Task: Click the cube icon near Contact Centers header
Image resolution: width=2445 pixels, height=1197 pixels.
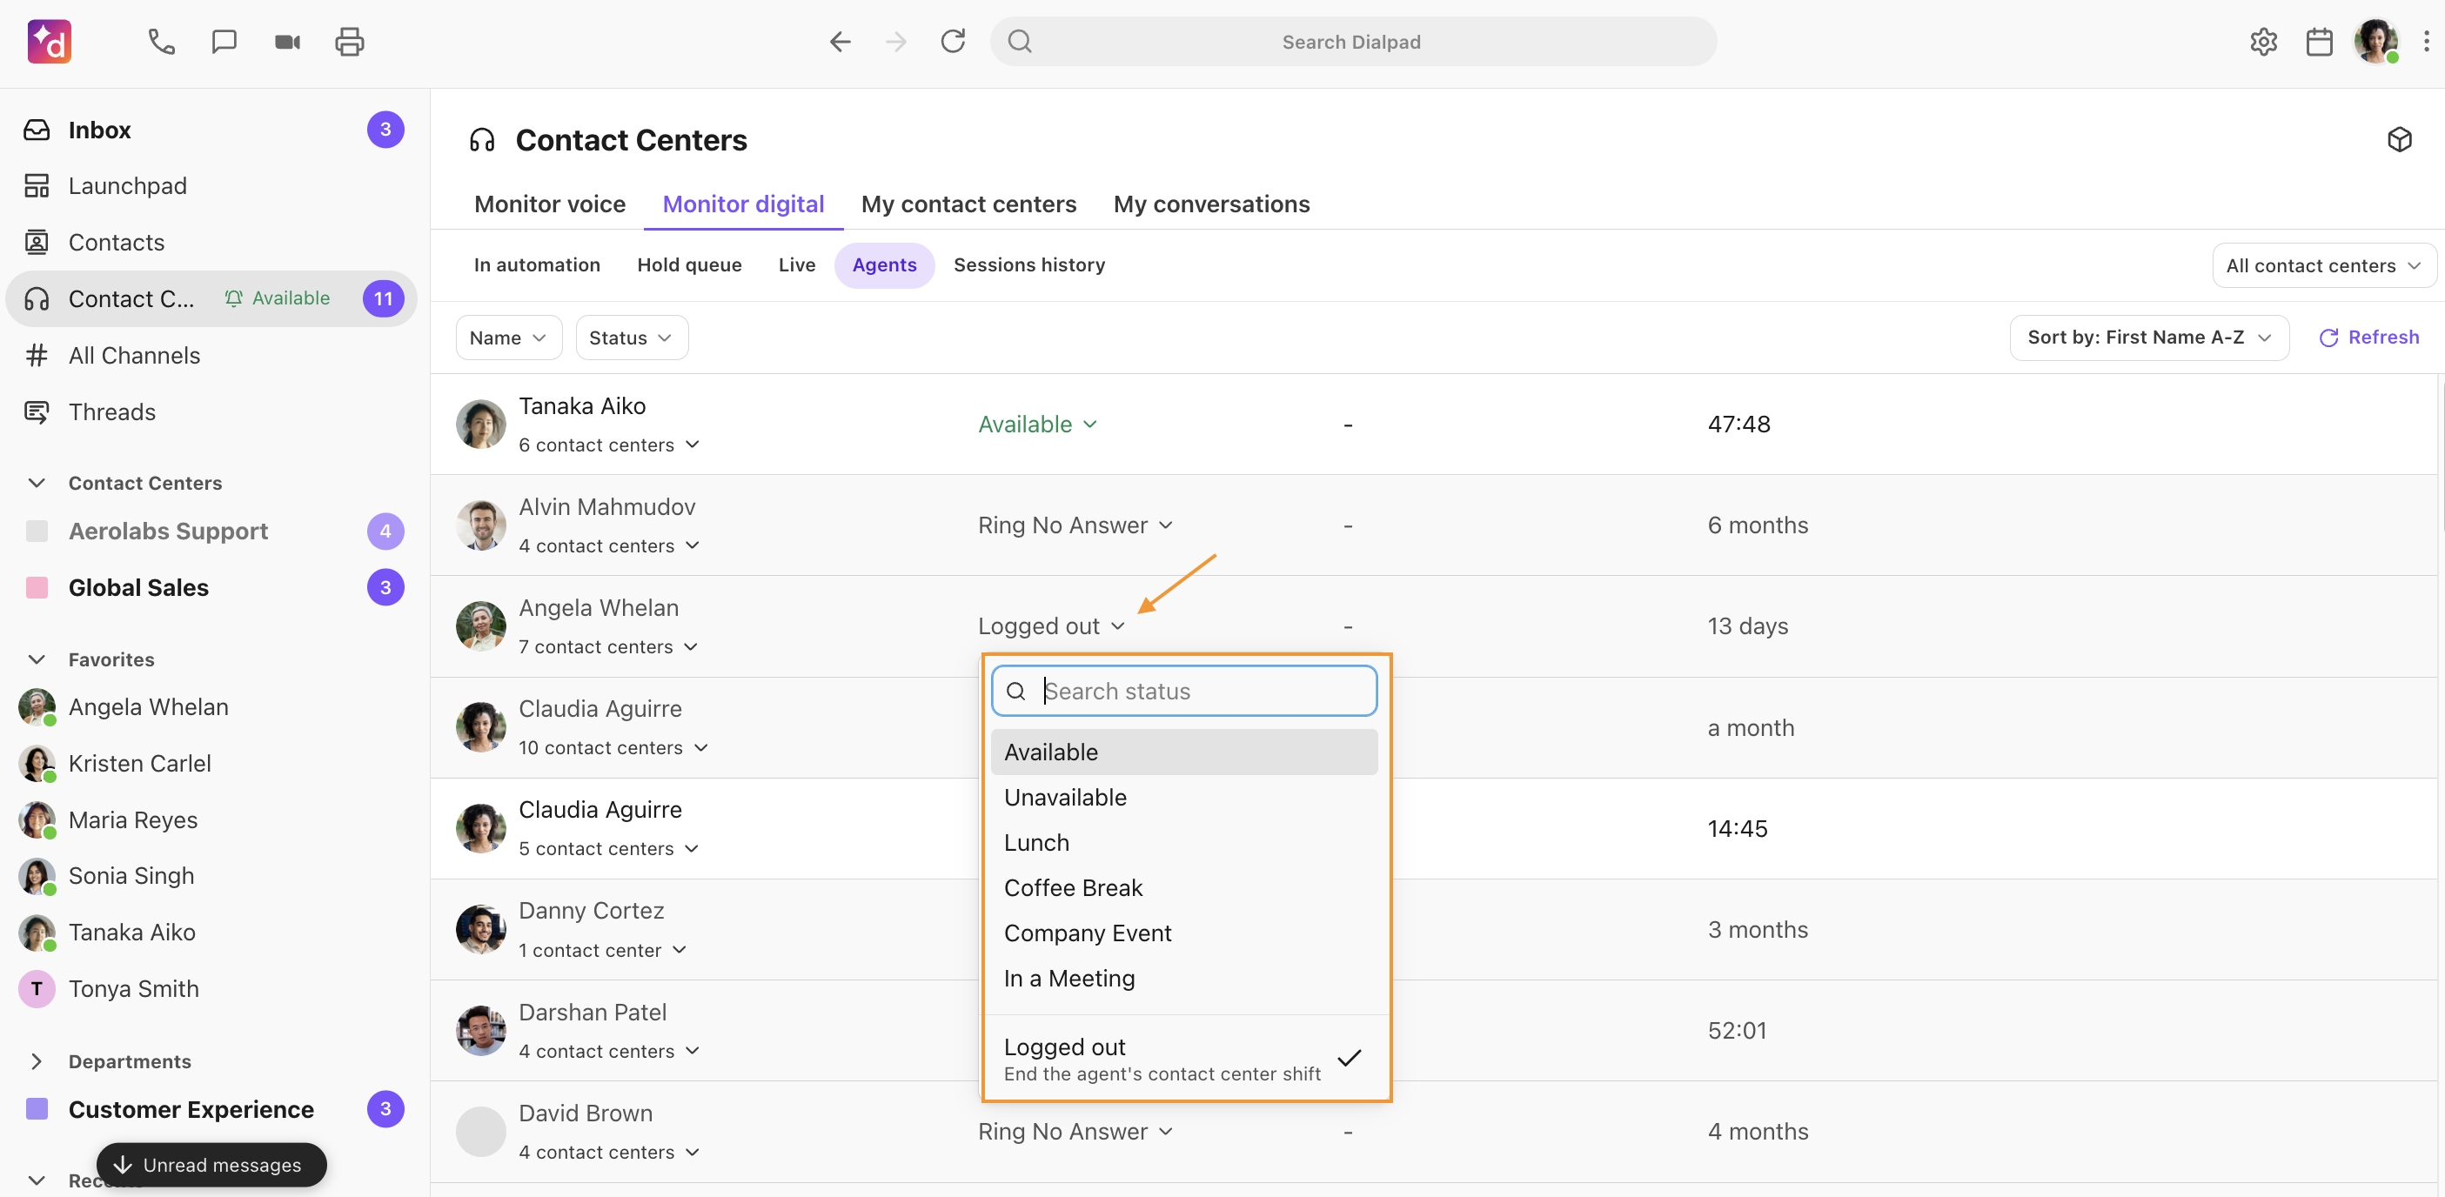Action: 2400,139
